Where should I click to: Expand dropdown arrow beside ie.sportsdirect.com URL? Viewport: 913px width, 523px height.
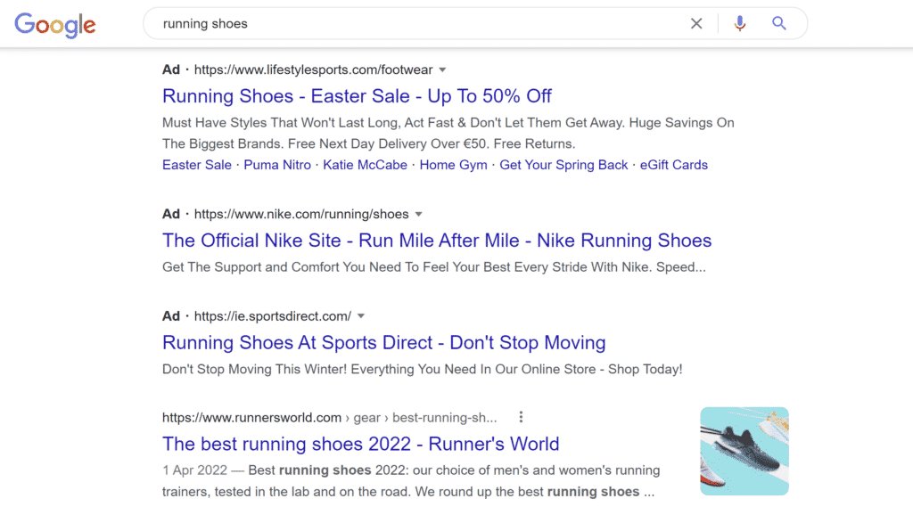(x=361, y=316)
